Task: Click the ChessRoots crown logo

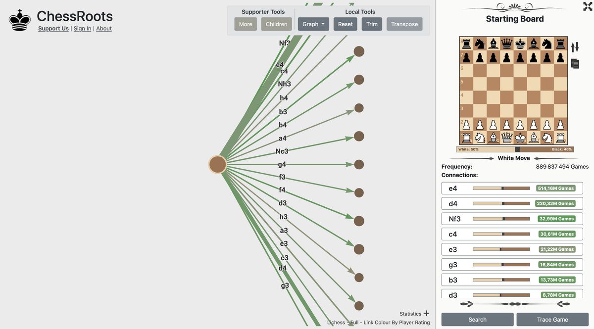Action: 19,21
